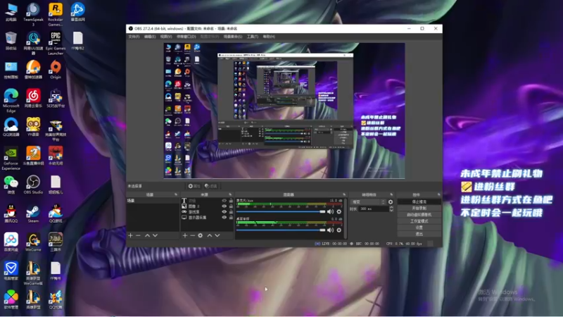Open the 视图(V) menu
Image resolution: width=563 pixels, height=317 pixels.
[166, 37]
